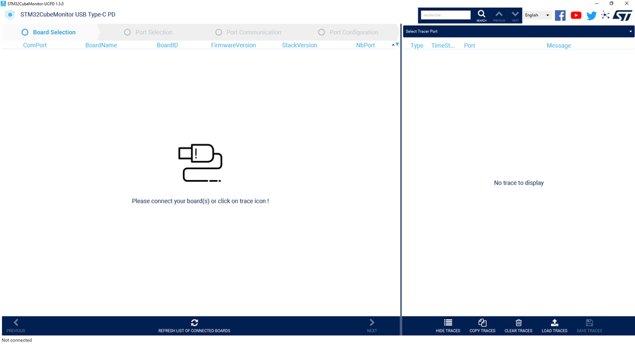635x344 pixels.
Task: Click the Message trace column header
Action: (559, 46)
